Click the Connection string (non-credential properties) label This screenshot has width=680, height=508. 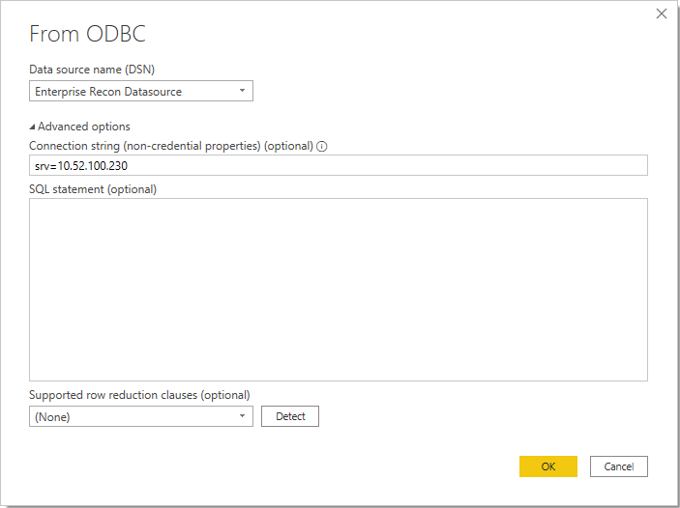[x=171, y=146]
